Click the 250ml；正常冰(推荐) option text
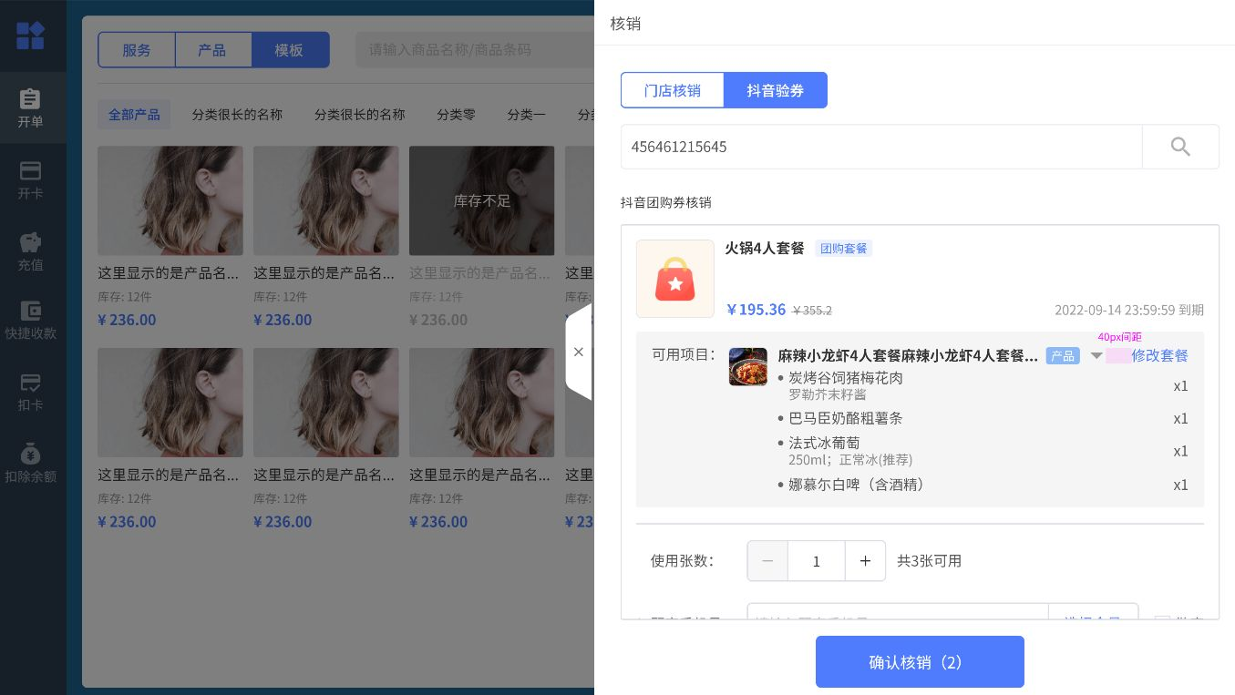This screenshot has width=1235, height=695. point(850,460)
